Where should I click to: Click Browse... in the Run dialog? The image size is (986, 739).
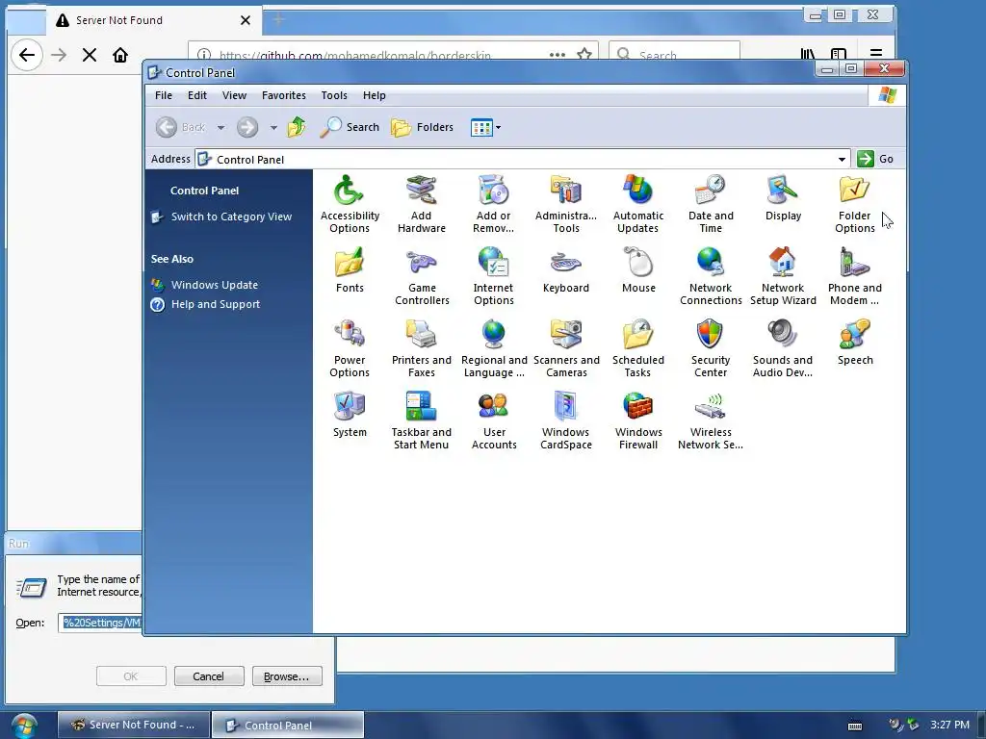point(287,676)
